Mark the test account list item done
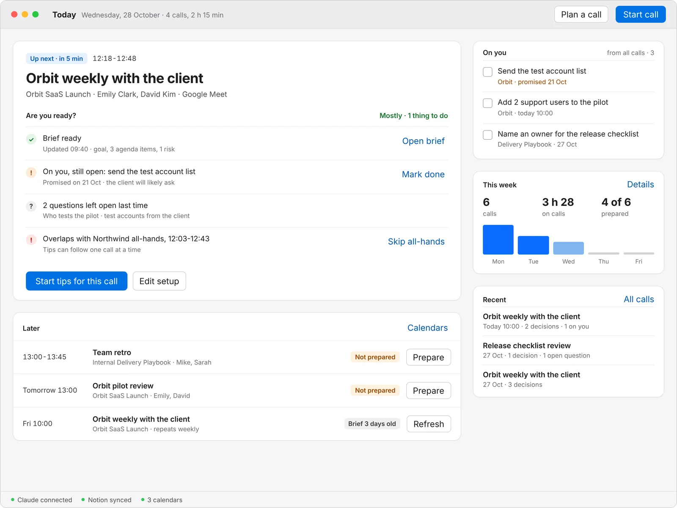 [x=423, y=174]
